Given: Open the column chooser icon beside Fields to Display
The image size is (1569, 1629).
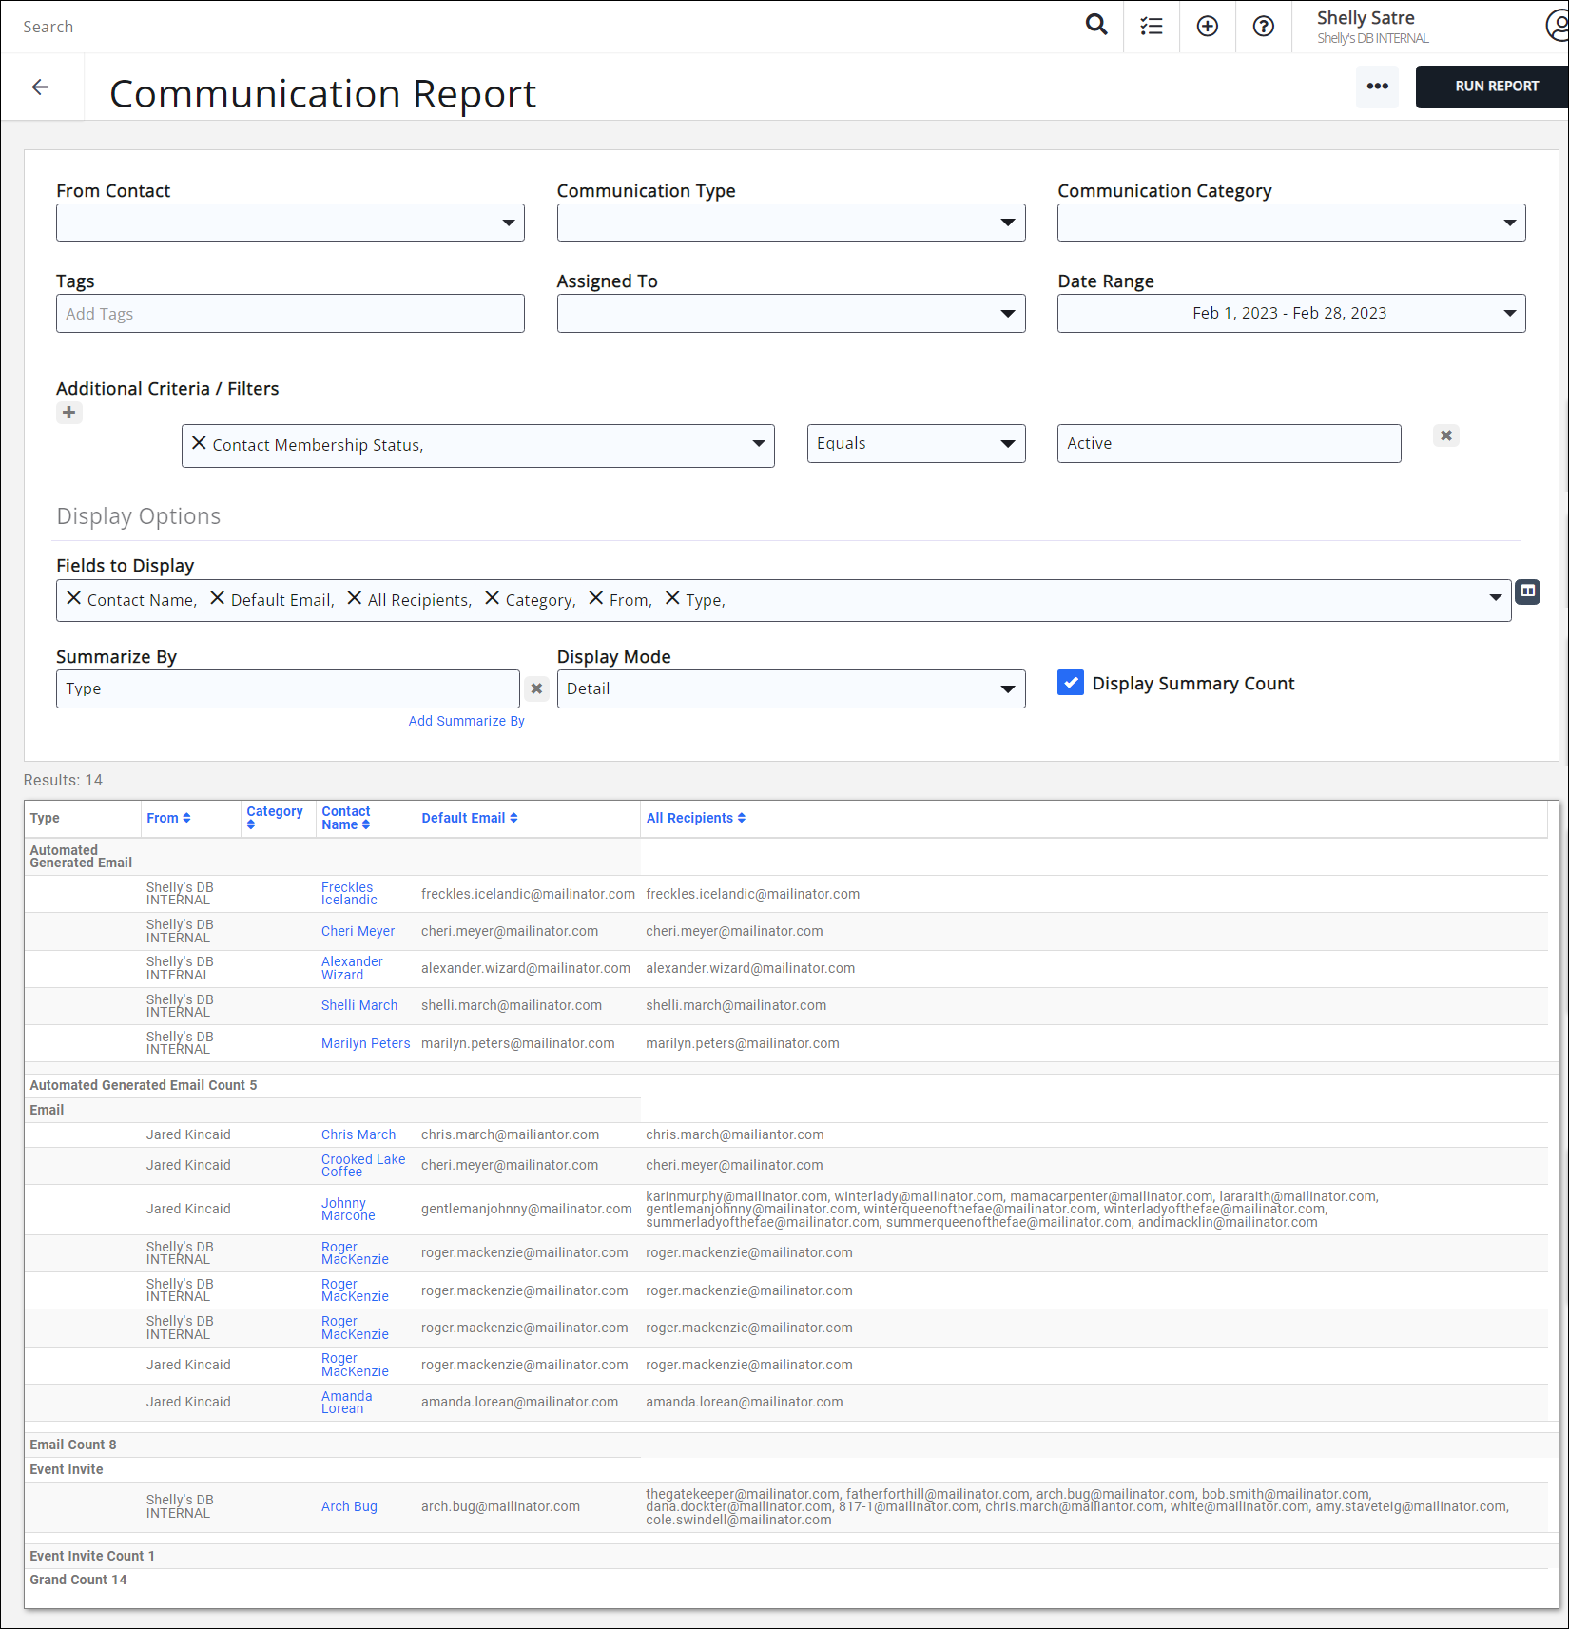Looking at the screenshot, I should (x=1528, y=591).
